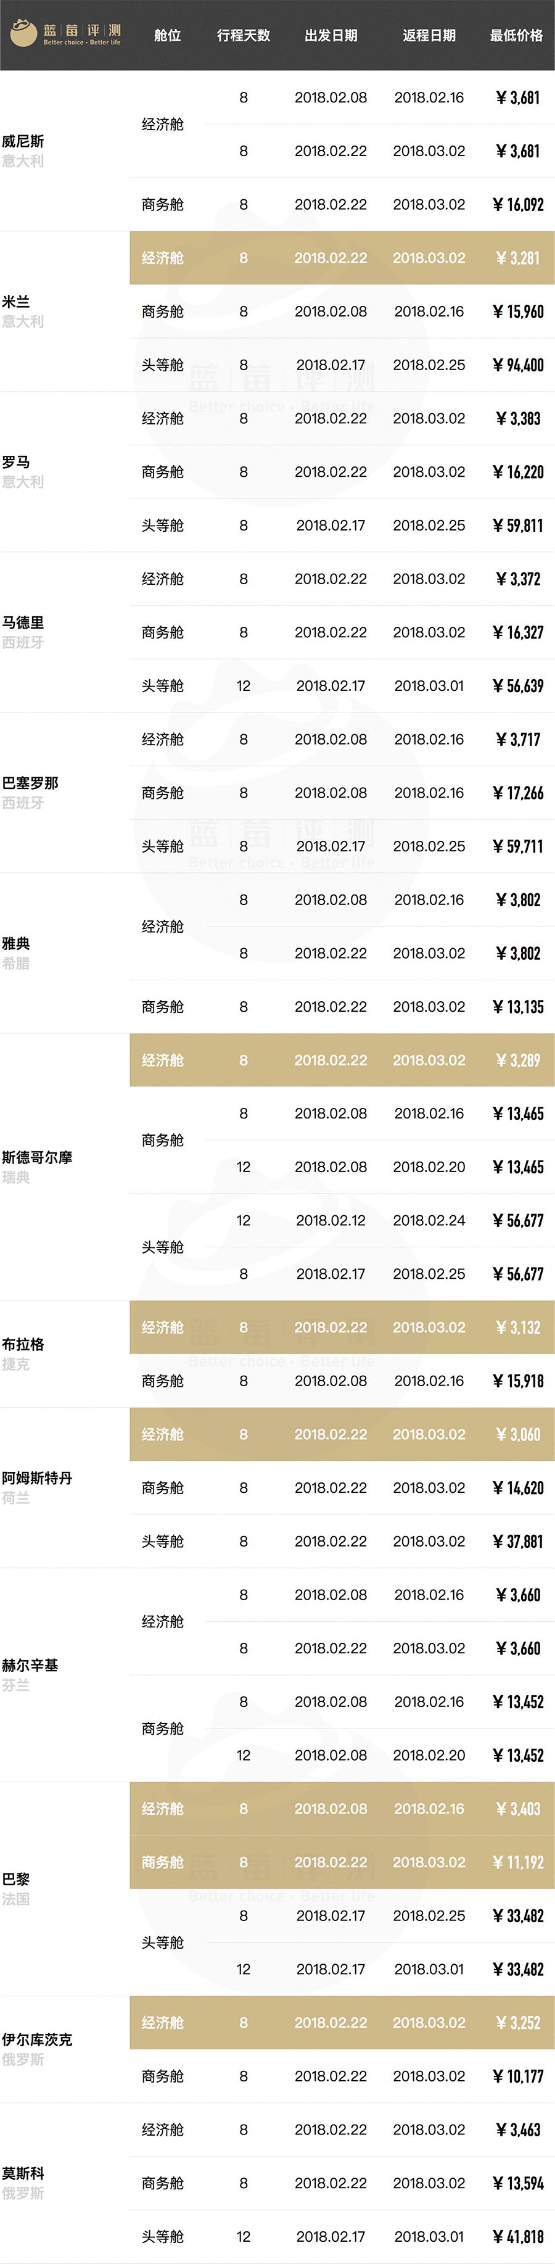Click the 威尼斯 商务舱 price ¥16,092
Image resolution: width=555 pixels, height=2264 pixels.
[518, 205]
